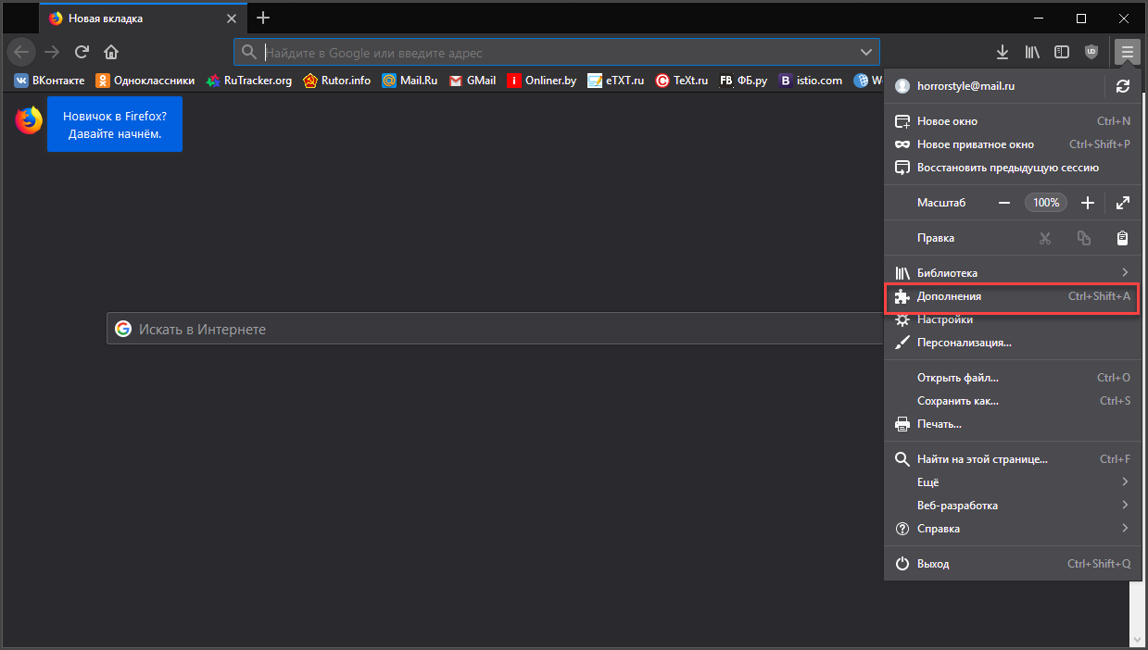Zoom out with the minus button
Image resolution: width=1148 pixels, height=650 pixels.
tap(1004, 203)
